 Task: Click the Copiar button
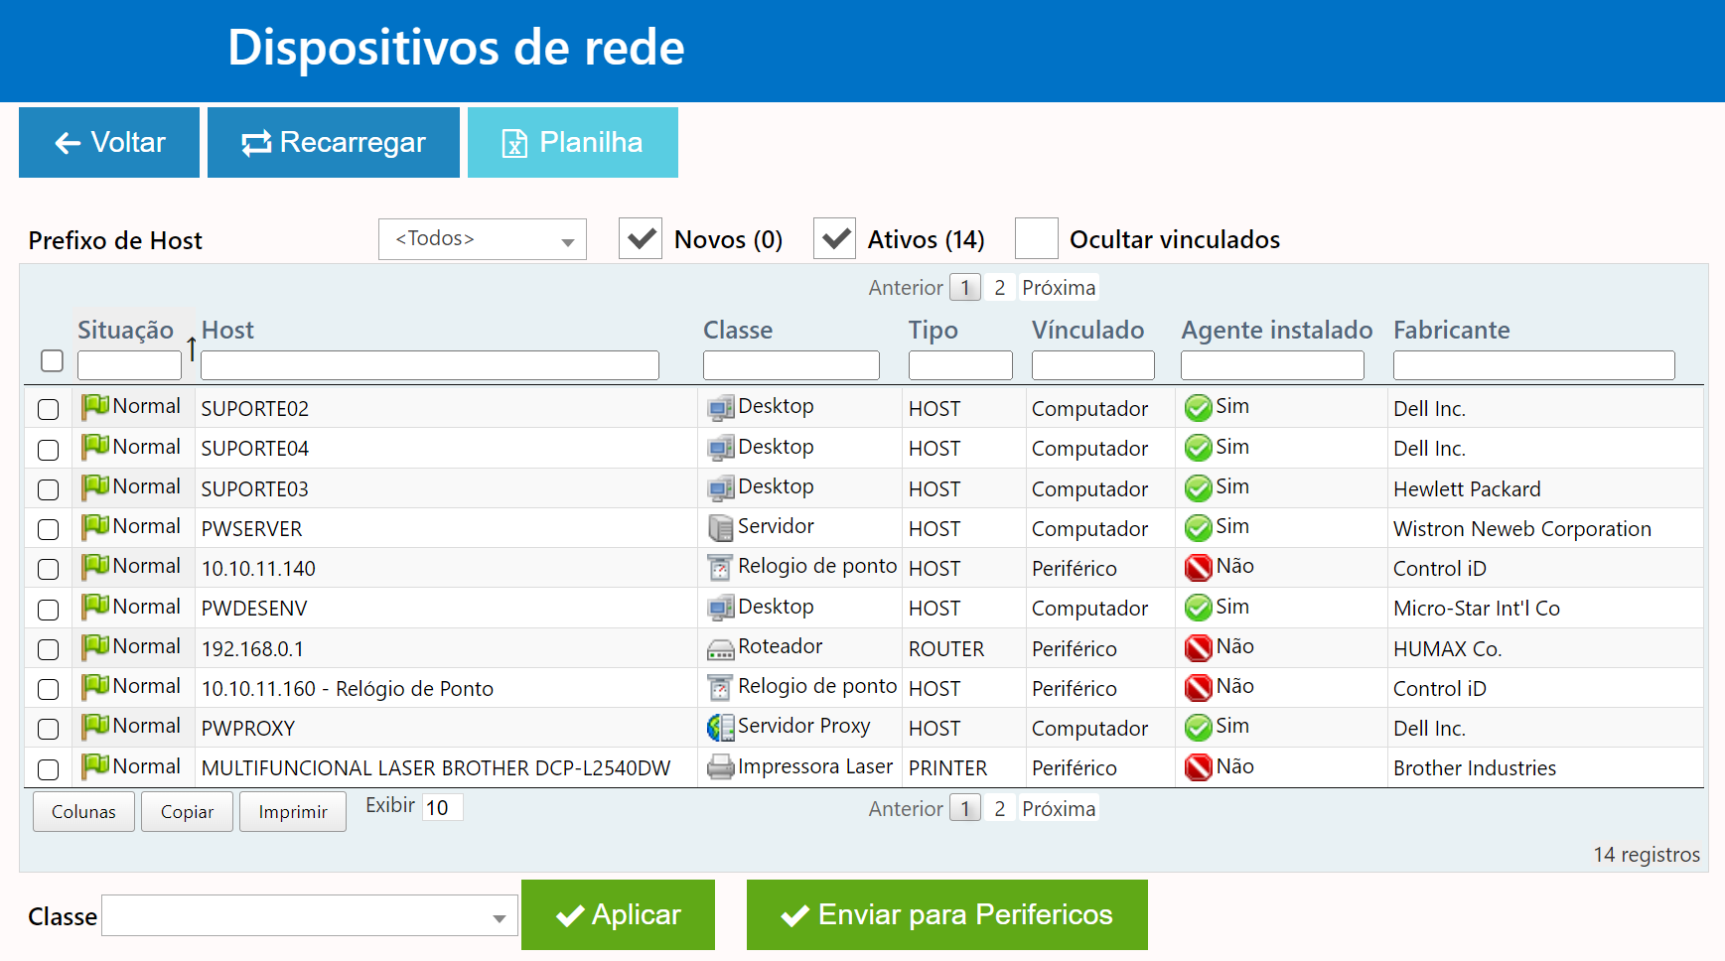(187, 812)
